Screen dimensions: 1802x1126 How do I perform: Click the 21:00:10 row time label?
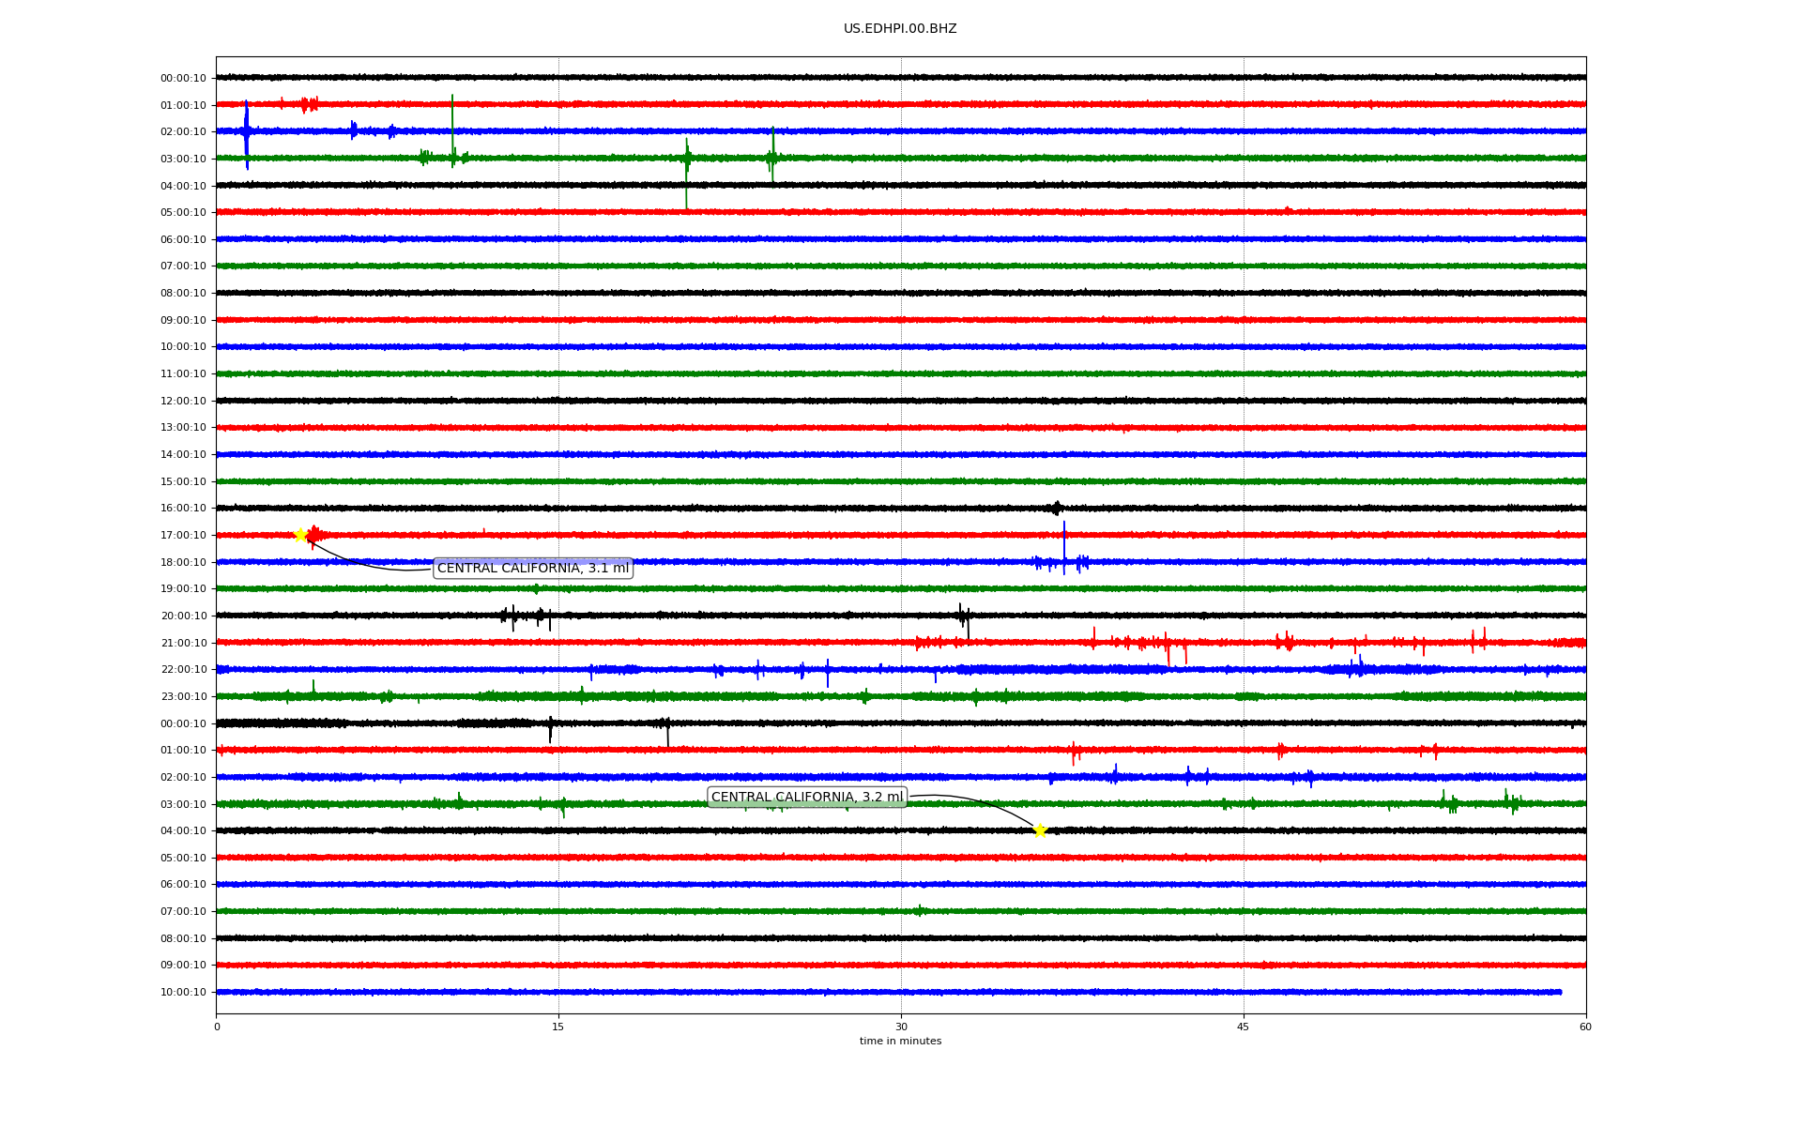coord(183,644)
